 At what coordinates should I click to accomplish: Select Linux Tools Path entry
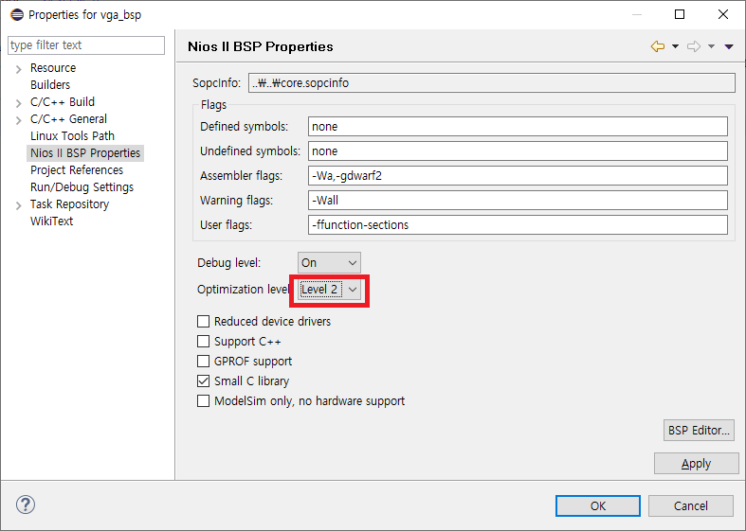click(x=72, y=136)
